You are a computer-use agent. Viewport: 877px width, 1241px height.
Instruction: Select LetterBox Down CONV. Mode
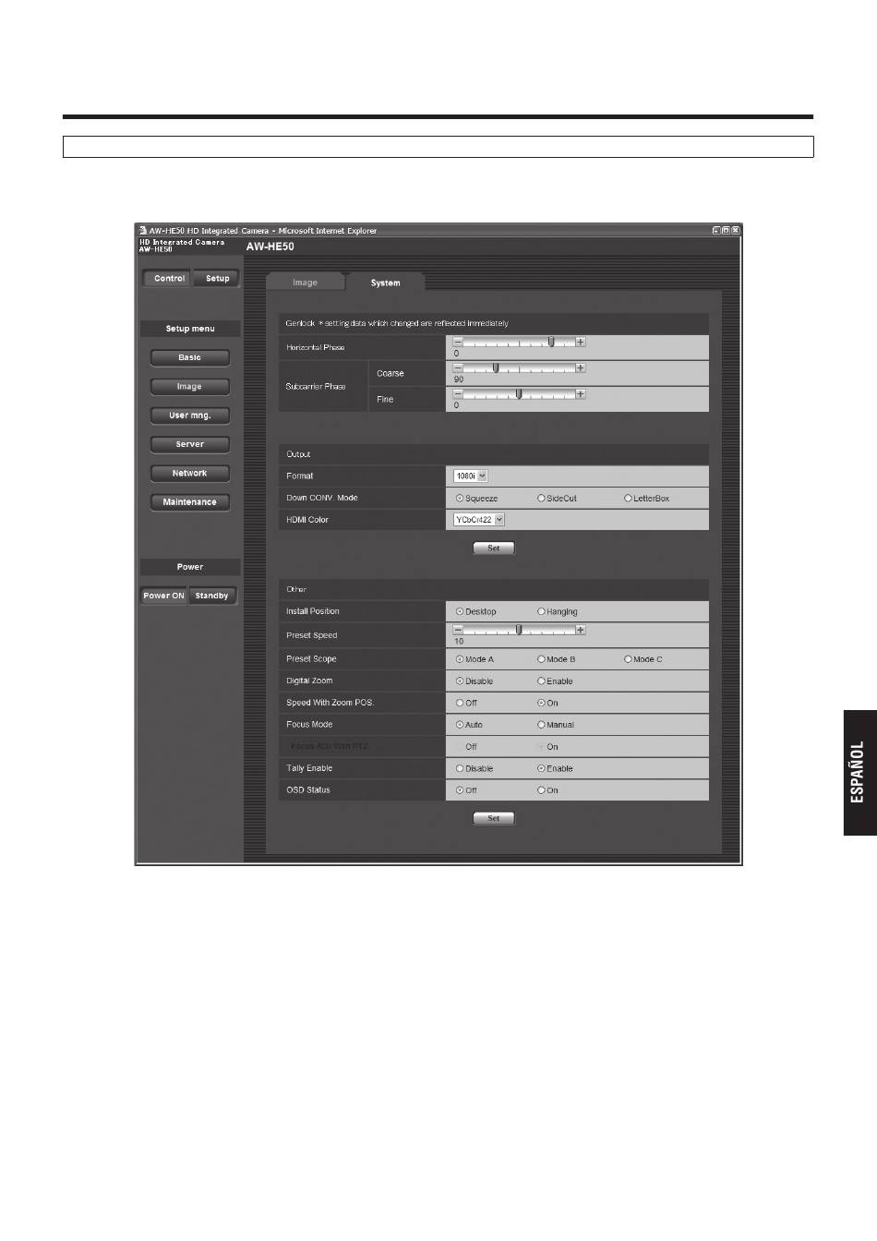(628, 498)
